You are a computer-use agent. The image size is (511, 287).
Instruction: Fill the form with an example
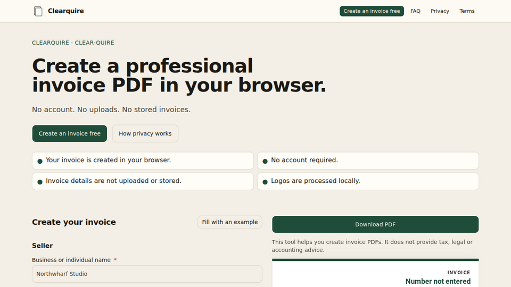point(230,222)
